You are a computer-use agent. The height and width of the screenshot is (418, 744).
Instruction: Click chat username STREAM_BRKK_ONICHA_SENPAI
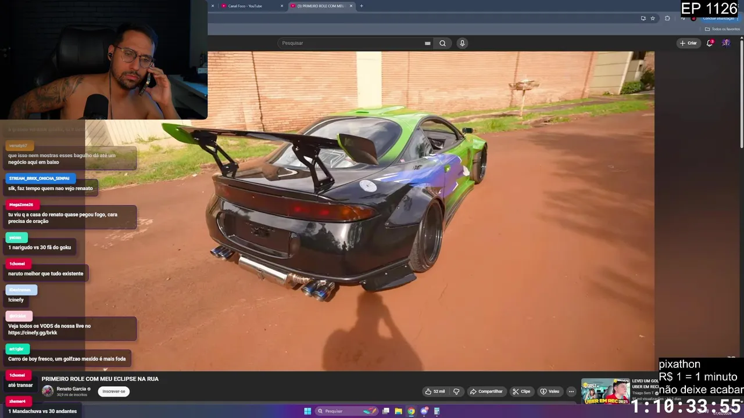(39, 178)
